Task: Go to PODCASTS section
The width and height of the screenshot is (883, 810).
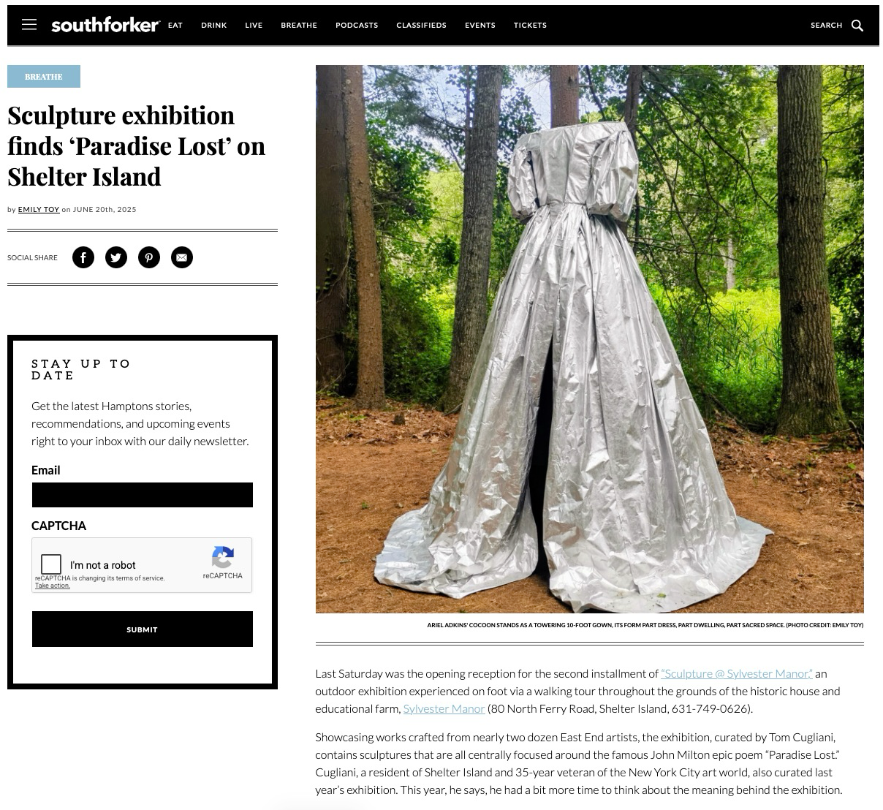Action: tap(357, 26)
